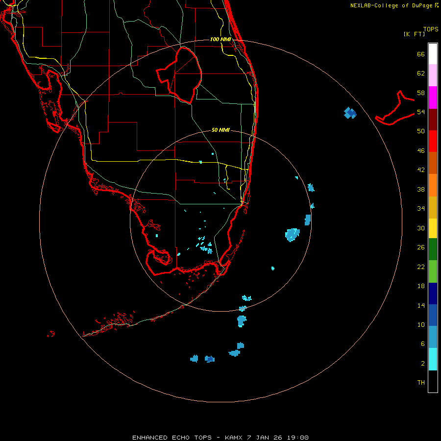Click the Bahamas island outline
The image size is (441, 441).
(395, 108)
